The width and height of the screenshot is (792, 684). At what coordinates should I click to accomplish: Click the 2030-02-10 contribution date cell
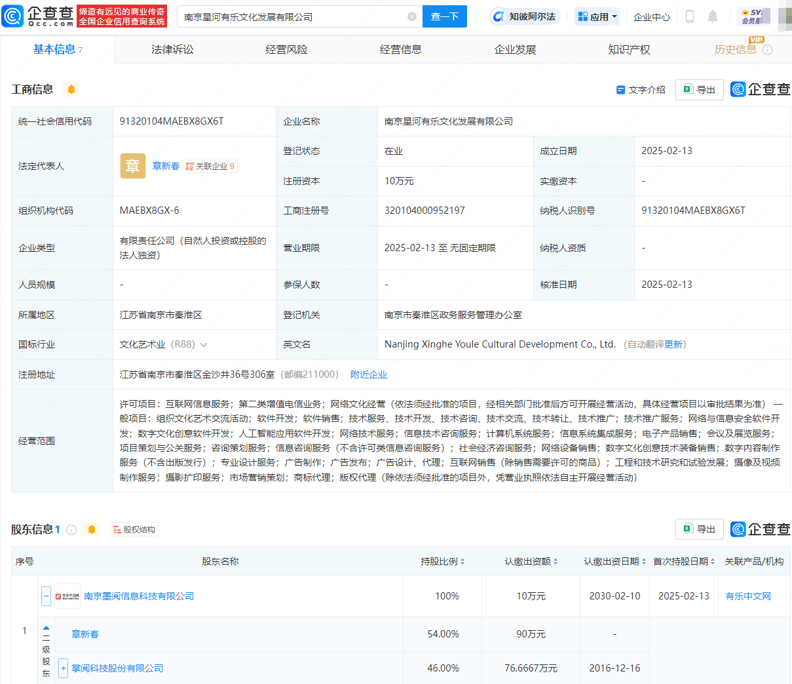[x=614, y=596]
